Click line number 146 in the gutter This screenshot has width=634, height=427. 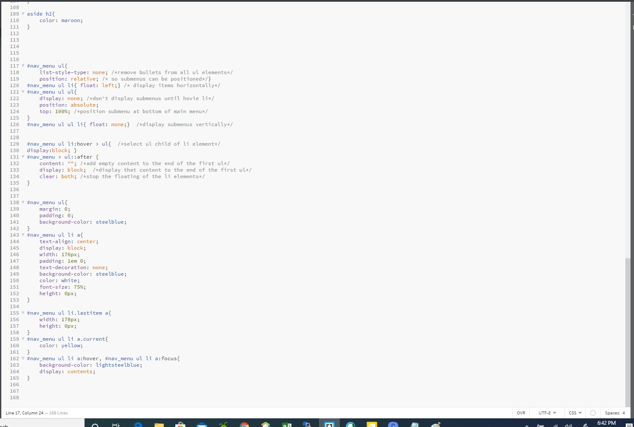pos(14,254)
